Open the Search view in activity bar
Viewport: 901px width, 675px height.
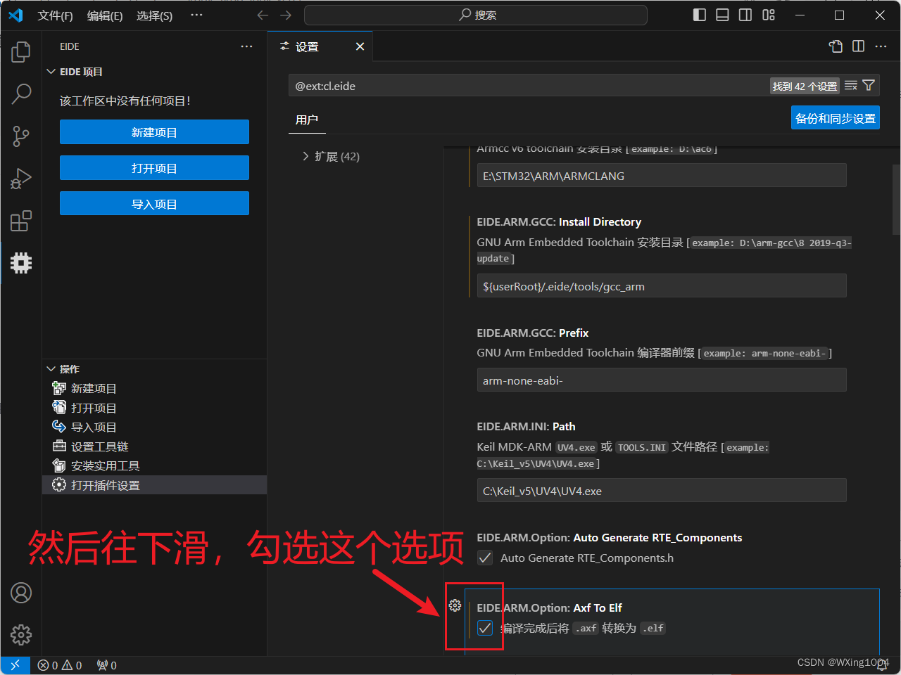pos(21,93)
